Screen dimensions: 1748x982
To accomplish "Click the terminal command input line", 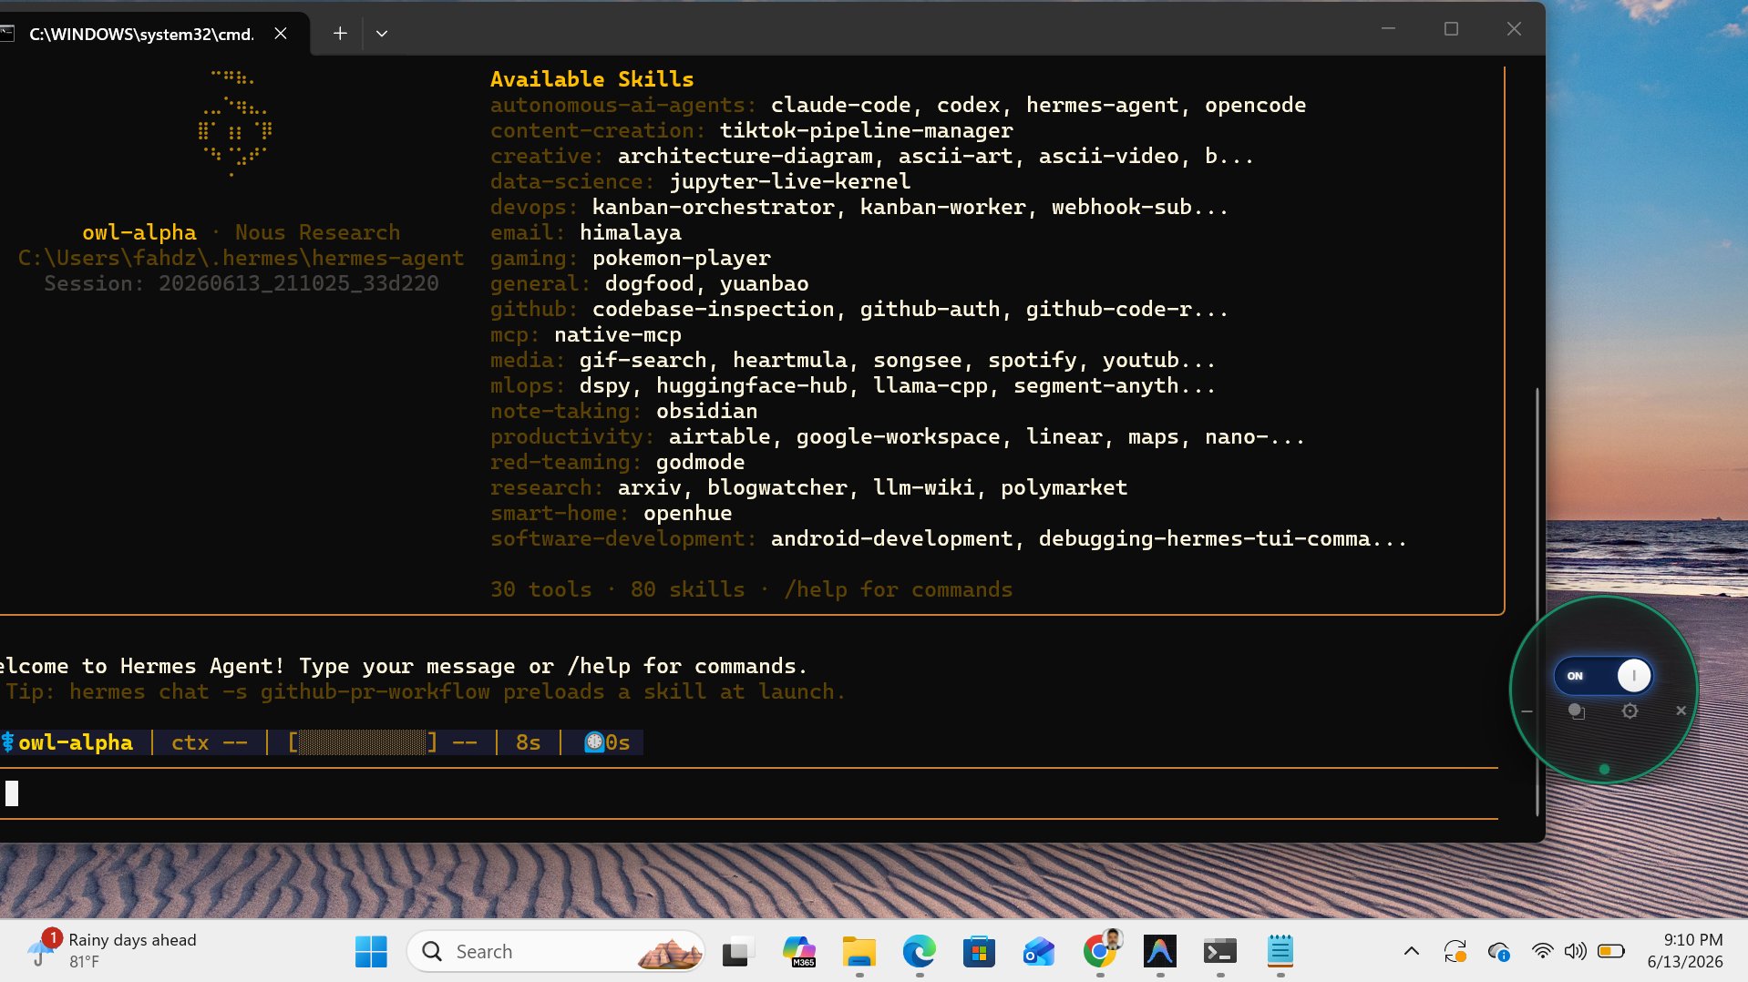I will 749,793.
